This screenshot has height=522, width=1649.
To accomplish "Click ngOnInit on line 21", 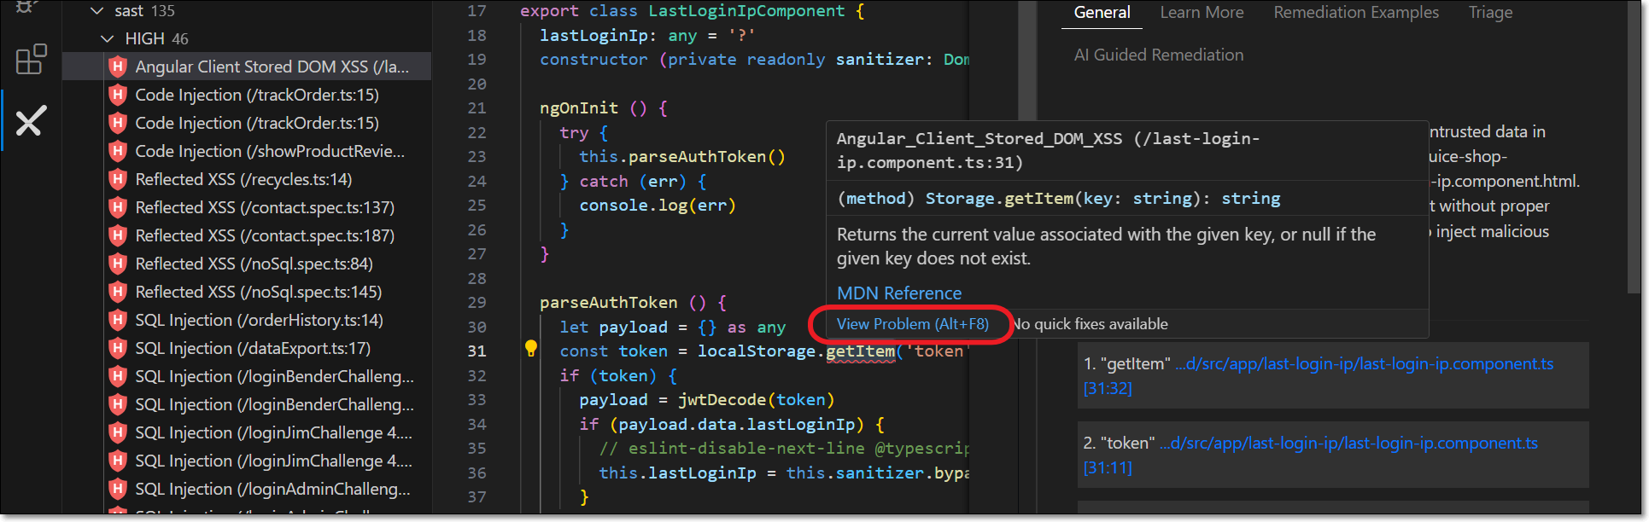I will 578,108.
